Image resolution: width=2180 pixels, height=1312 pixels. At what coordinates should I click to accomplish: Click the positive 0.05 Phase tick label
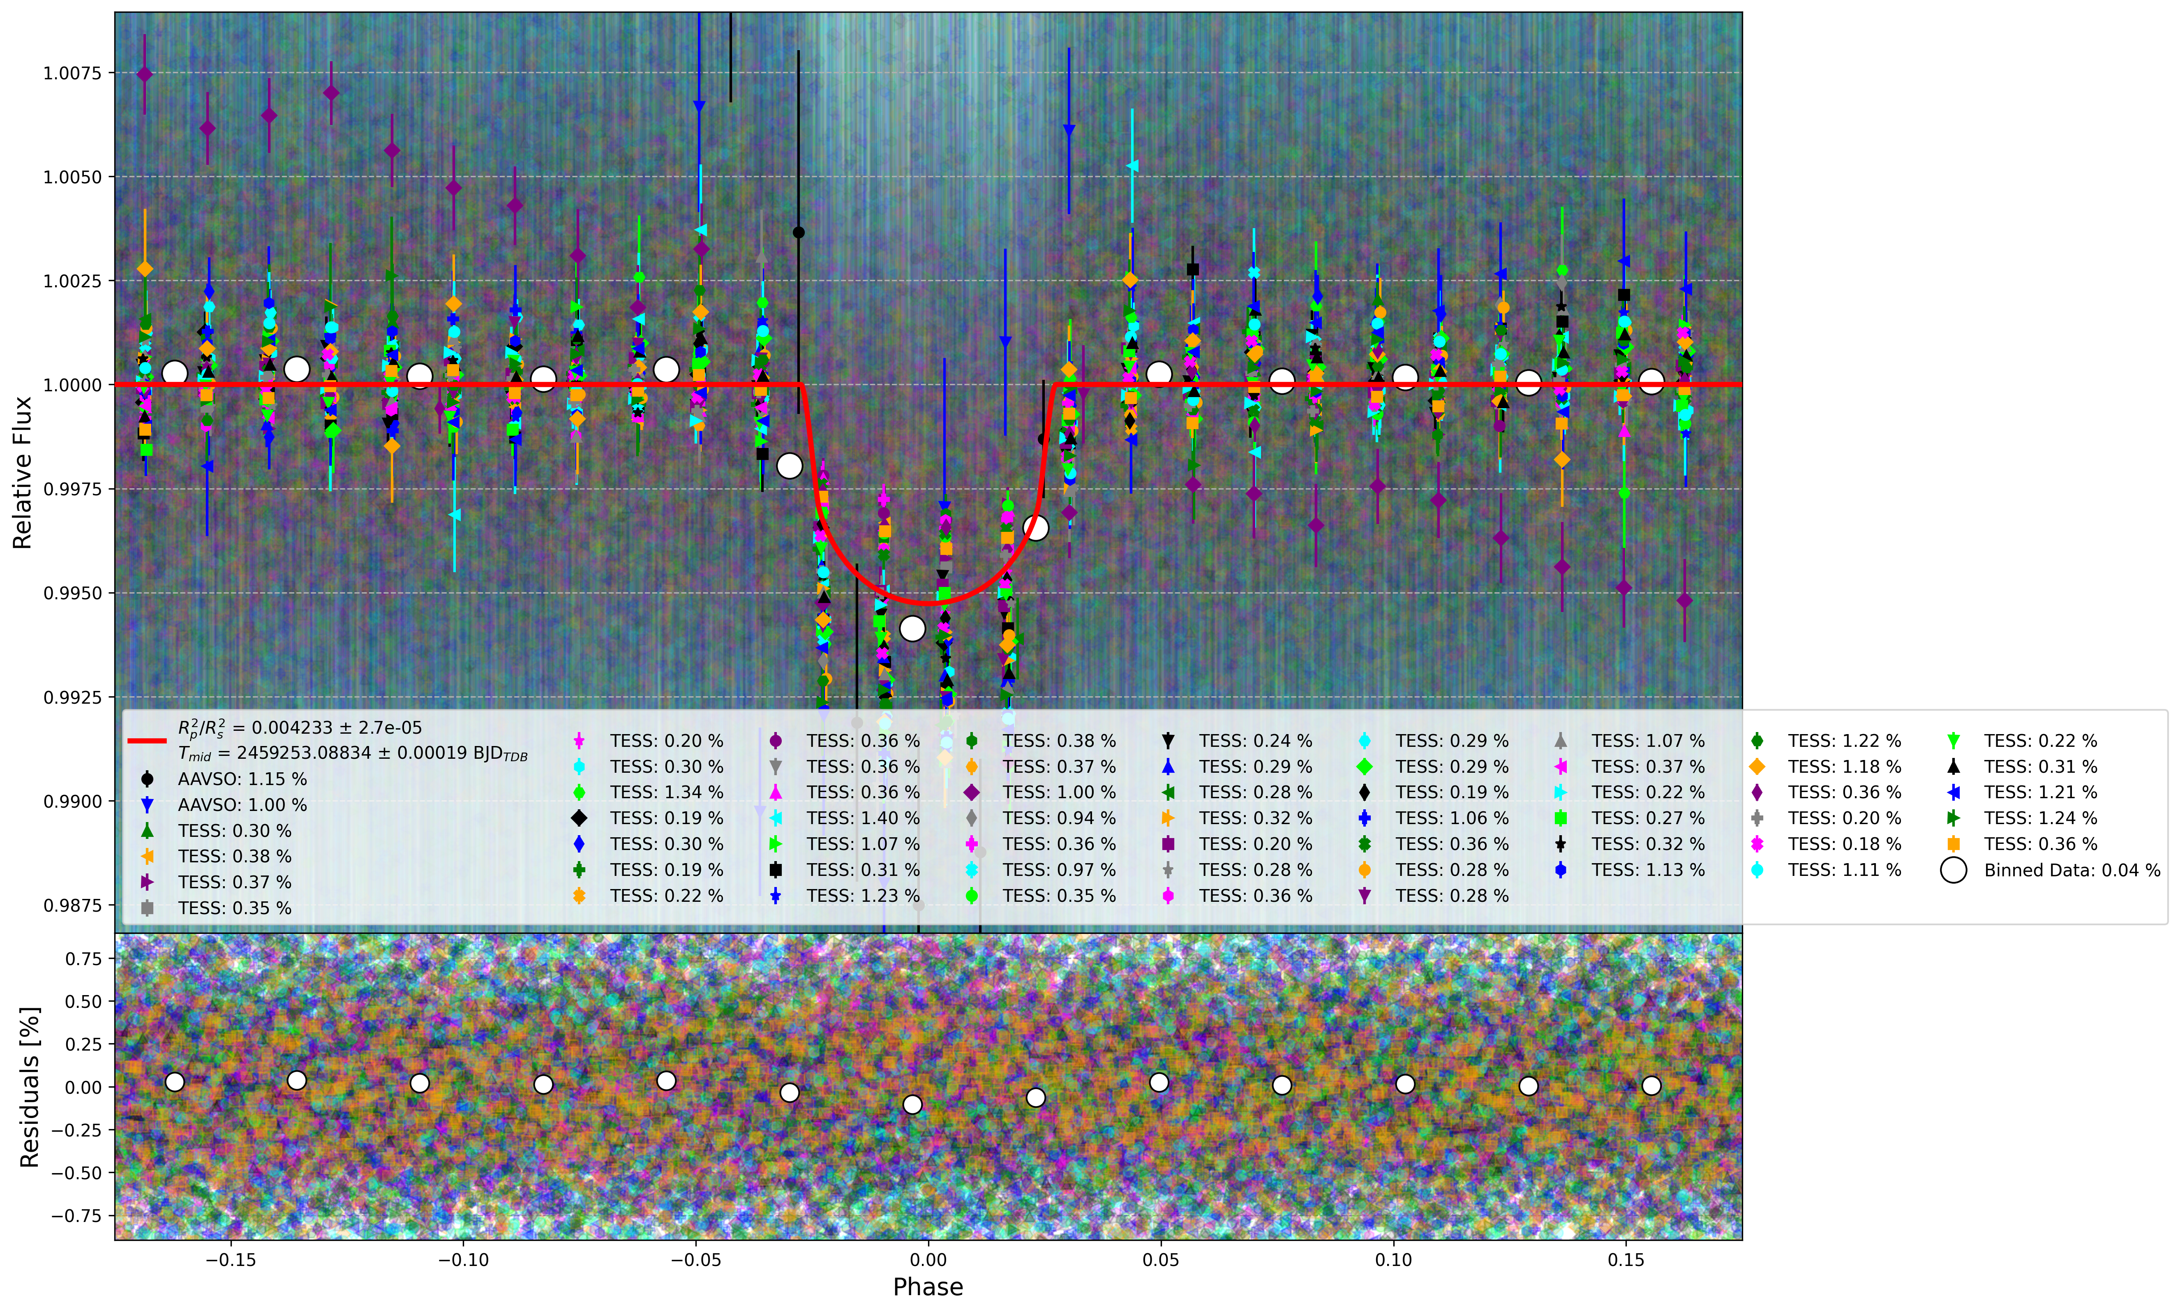tap(1161, 1260)
